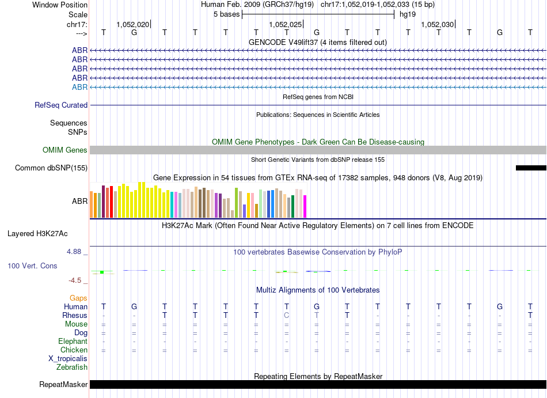Click the Layered H3K27Ac track label
This screenshot has width=547, height=398.
pos(37,234)
